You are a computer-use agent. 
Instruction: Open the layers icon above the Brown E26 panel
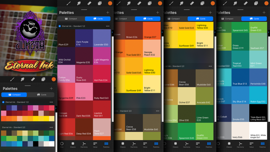point(150,3)
